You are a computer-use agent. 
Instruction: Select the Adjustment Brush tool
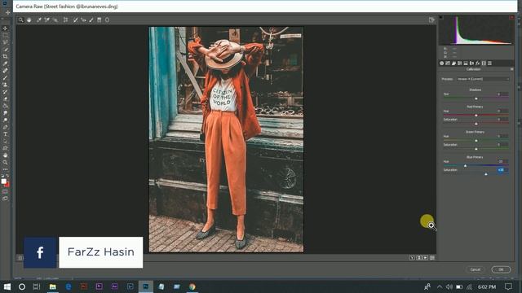point(91,20)
